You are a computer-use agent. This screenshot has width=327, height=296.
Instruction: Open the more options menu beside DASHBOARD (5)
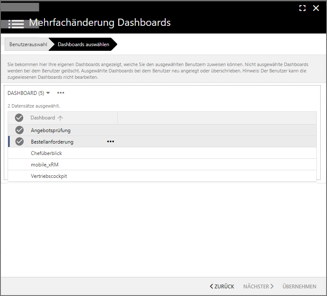pyautogui.click(x=61, y=93)
